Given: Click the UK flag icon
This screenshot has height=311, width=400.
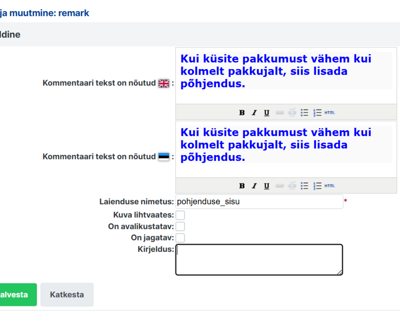Looking at the screenshot, I should pos(164,84).
